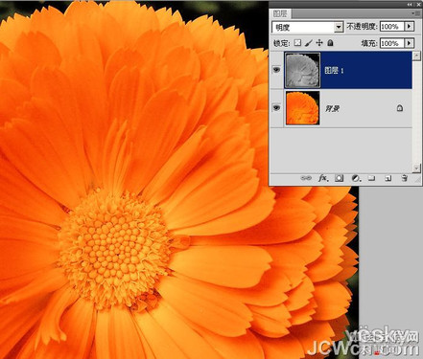Hide 图层 1 layer visibility
423x359 pixels.
pyautogui.click(x=276, y=70)
